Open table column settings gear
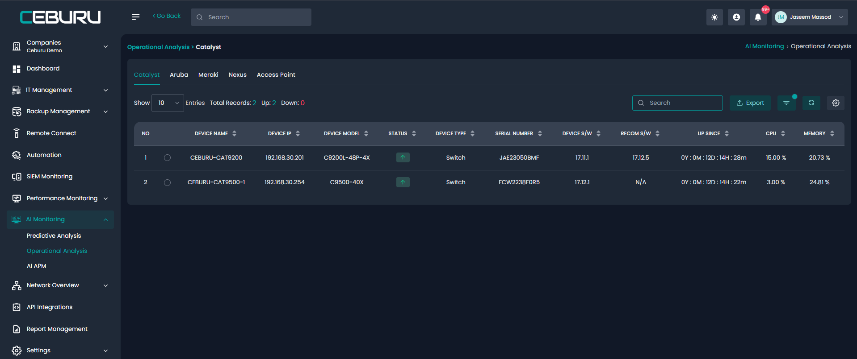The height and width of the screenshot is (359, 857). pyautogui.click(x=836, y=103)
